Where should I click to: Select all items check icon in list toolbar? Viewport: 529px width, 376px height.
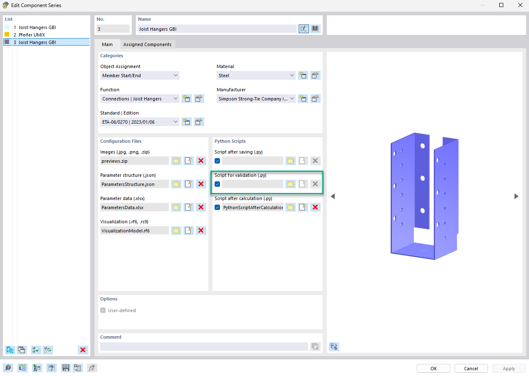(x=36, y=350)
